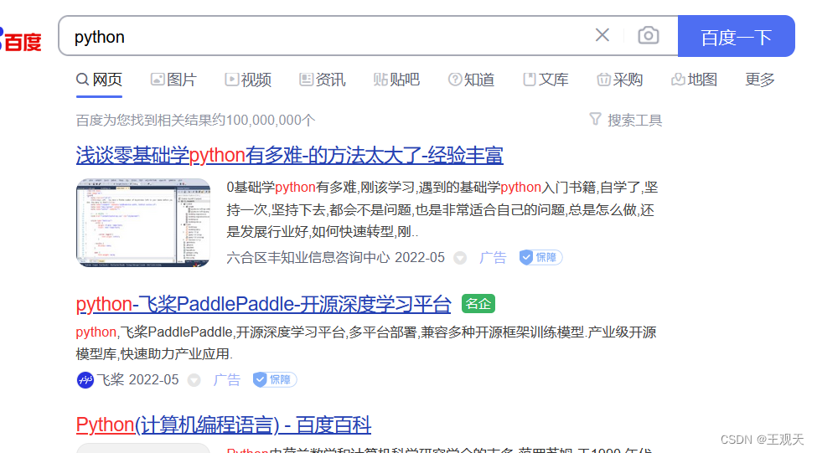The image size is (817, 453).
Task: Click 飞桨 source name
Action: tap(111, 379)
